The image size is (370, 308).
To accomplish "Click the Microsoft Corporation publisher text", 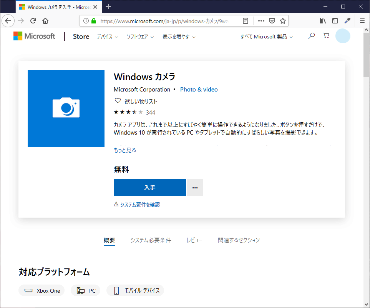I will (142, 90).
